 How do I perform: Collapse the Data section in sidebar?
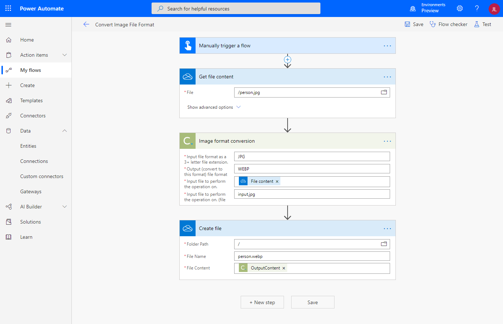tap(65, 131)
